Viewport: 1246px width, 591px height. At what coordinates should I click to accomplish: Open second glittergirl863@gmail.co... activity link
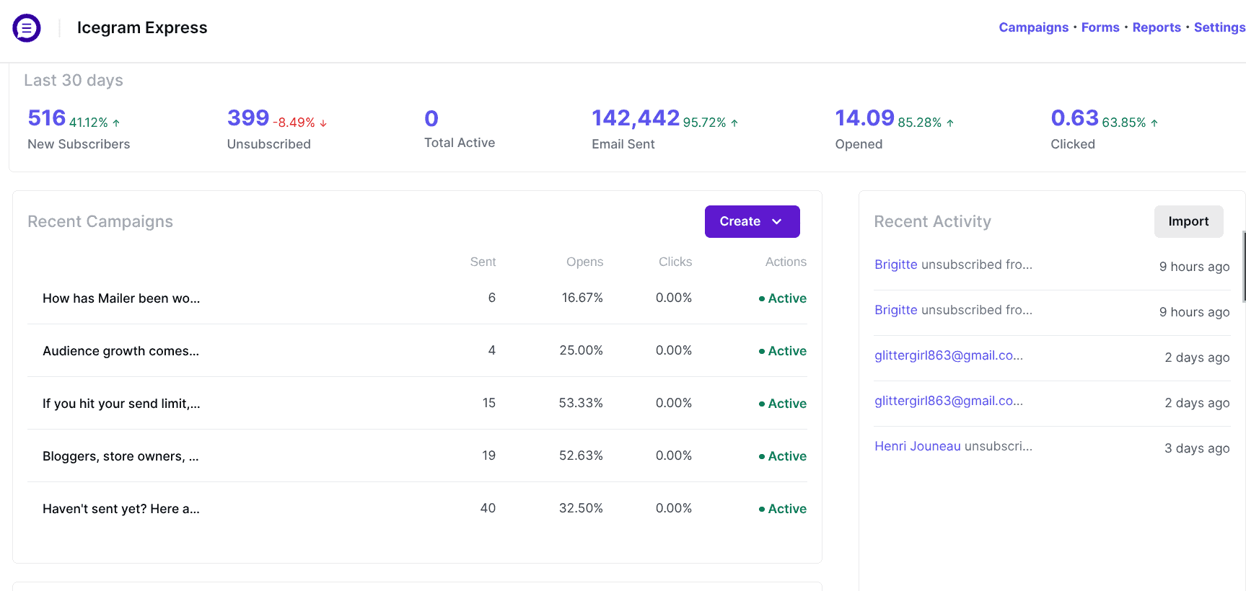click(x=949, y=401)
